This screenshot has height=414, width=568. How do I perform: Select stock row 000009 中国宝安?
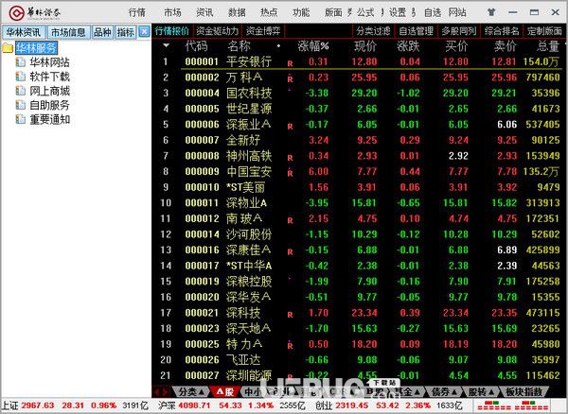360,171
